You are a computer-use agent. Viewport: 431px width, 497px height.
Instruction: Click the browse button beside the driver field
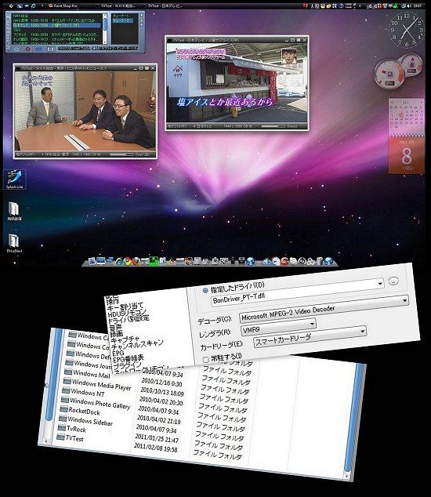[x=393, y=281]
